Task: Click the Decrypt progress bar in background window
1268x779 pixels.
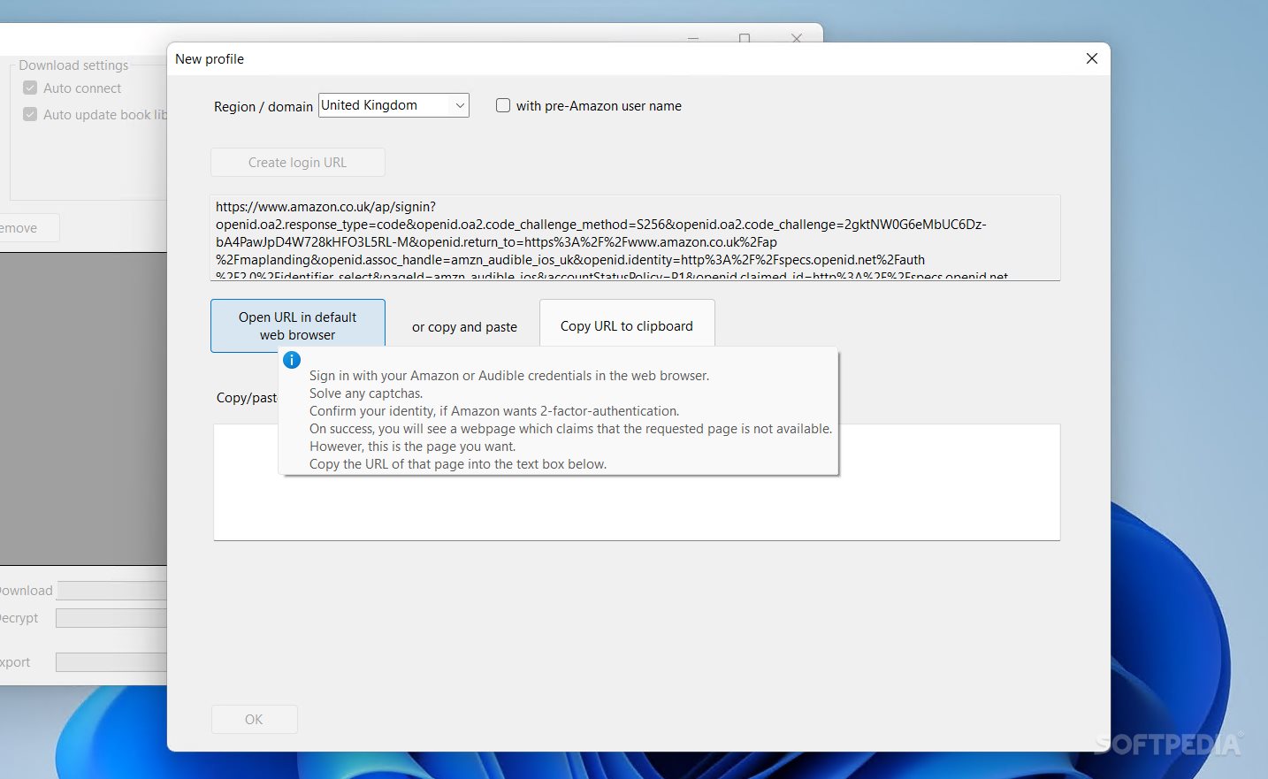Action: click(x=111, y=618)
